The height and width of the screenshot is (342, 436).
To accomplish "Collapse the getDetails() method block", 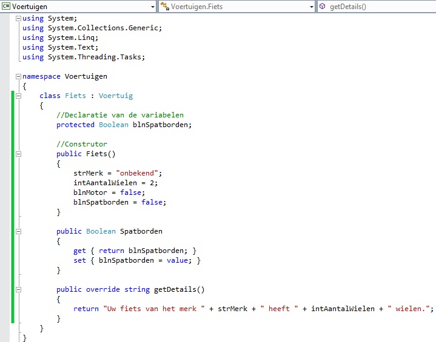I will point(18,289).
